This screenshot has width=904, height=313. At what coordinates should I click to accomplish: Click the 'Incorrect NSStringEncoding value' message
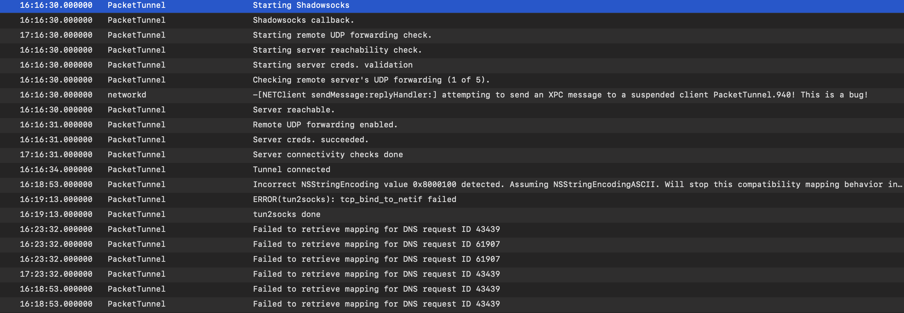(577, 185)
